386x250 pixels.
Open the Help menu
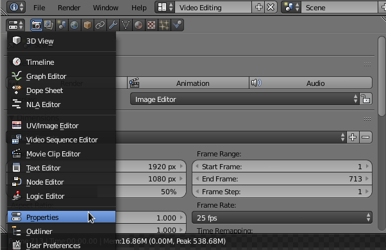click(x=139, y=8)
